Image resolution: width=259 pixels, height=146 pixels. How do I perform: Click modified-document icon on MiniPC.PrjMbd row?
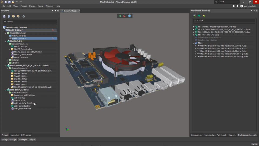pos(53,30)
